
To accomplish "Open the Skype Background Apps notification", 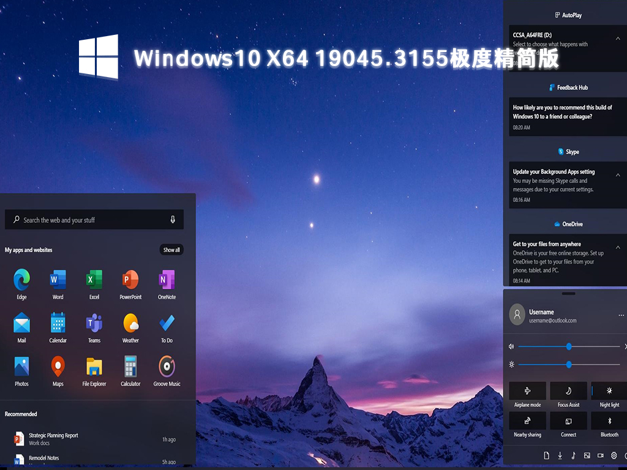I will click(x=568, y=185).
